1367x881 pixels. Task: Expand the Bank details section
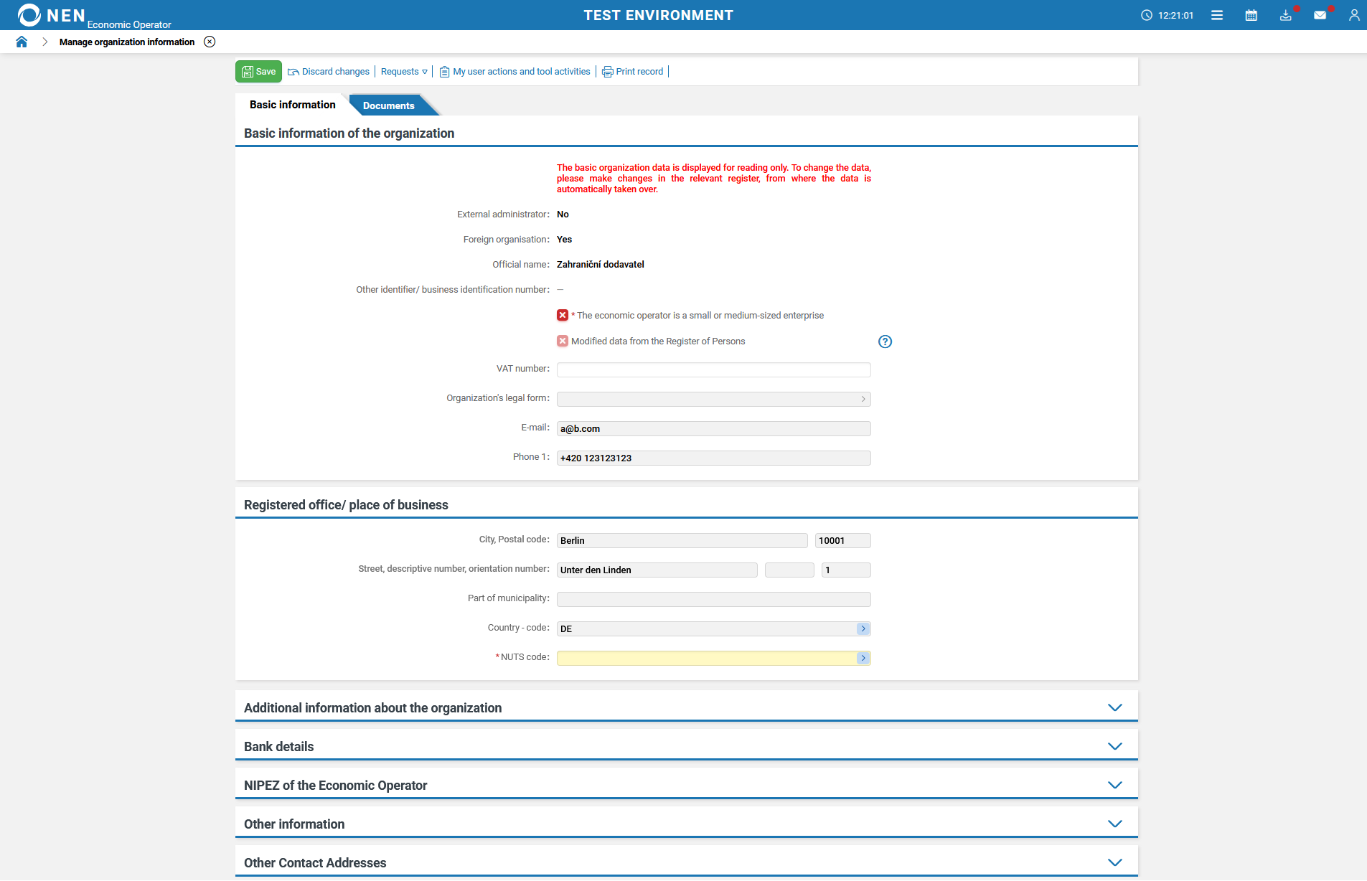(1114, 747)
